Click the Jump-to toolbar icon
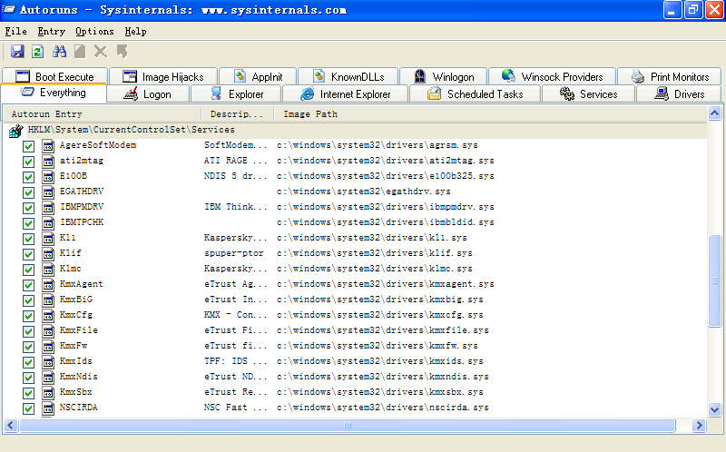This screenshot has width=726, height=452. (x=123, y=52)
